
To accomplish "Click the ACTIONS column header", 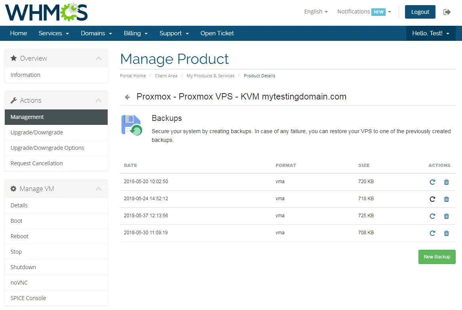I will tap(439, 165).
